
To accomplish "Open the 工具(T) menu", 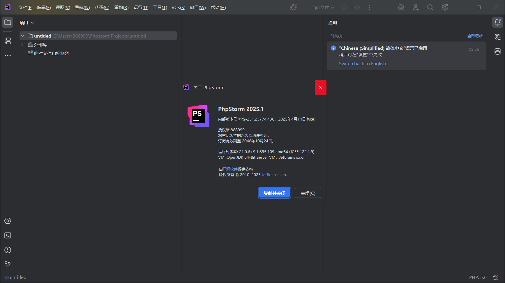I will tap(160, 8).
